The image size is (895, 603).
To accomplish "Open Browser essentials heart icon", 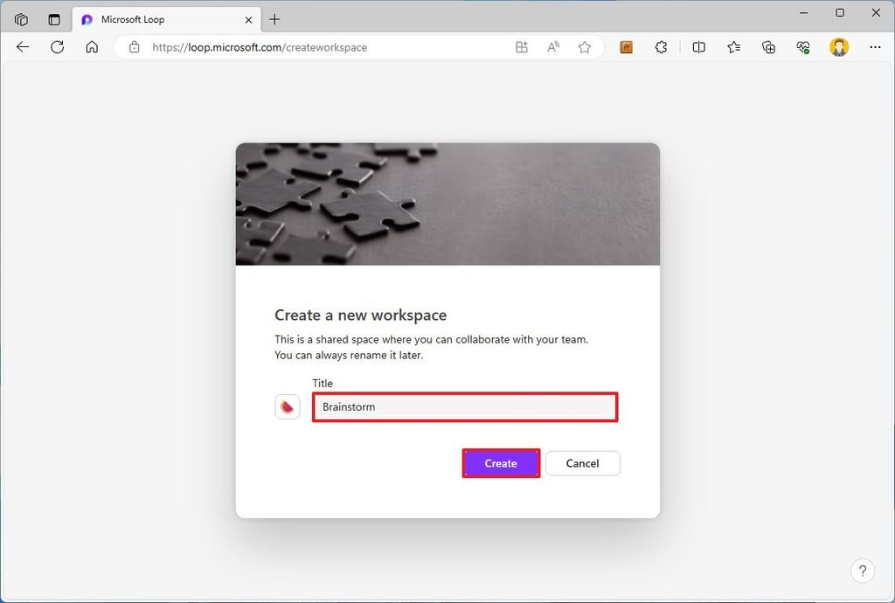I will point(802,47).
